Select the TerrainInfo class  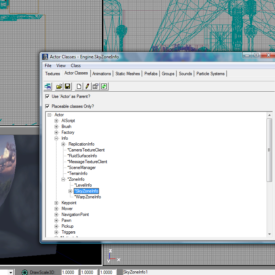point(77,173)
